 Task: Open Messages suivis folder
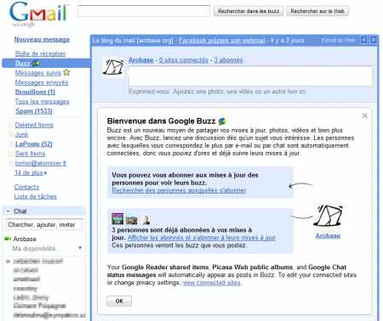point(38,73)
